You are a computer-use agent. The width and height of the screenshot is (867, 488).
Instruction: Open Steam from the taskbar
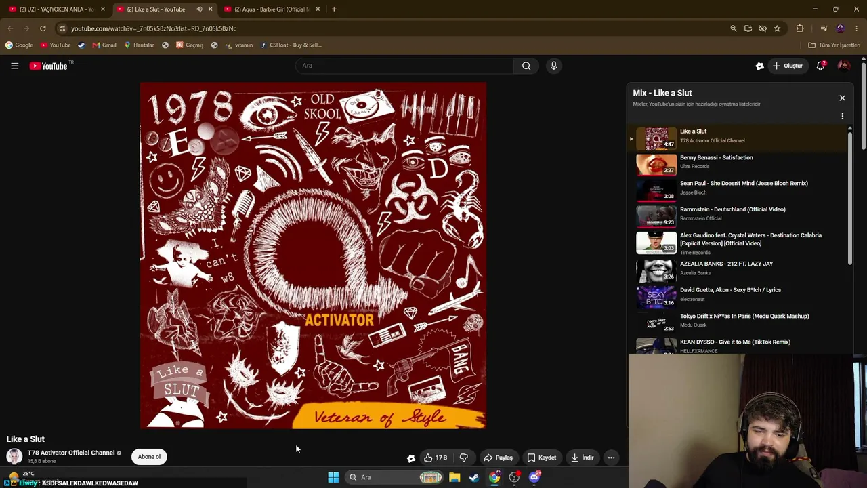pyautogui.click(x=474, y=477)
